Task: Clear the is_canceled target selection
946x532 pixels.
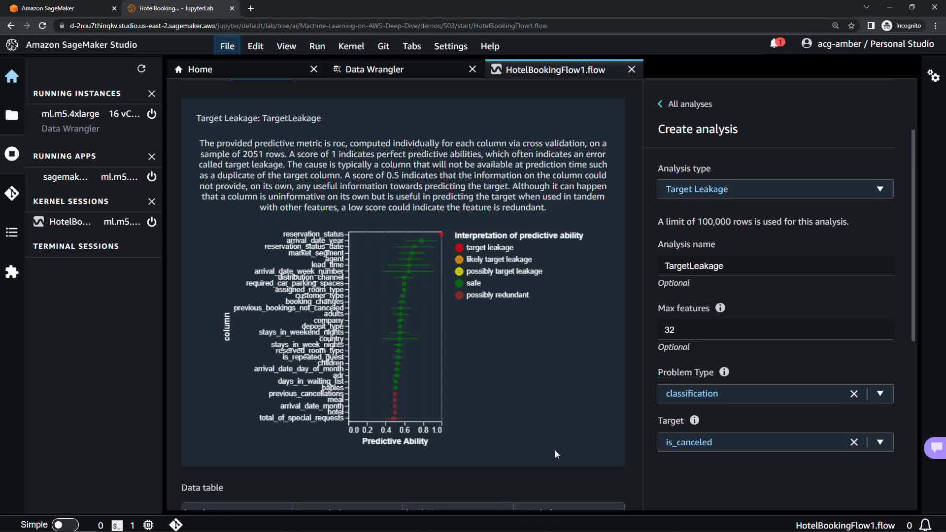Action: (x=854, y=442)
